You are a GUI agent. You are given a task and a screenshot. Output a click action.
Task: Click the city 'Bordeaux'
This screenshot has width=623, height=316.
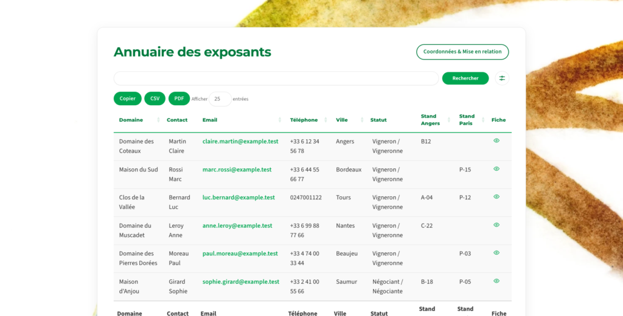[349, 170]
